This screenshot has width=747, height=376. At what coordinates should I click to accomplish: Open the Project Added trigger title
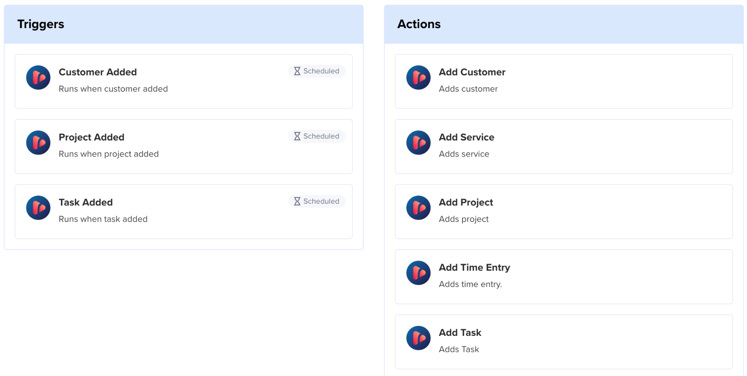tap(92, 137)
